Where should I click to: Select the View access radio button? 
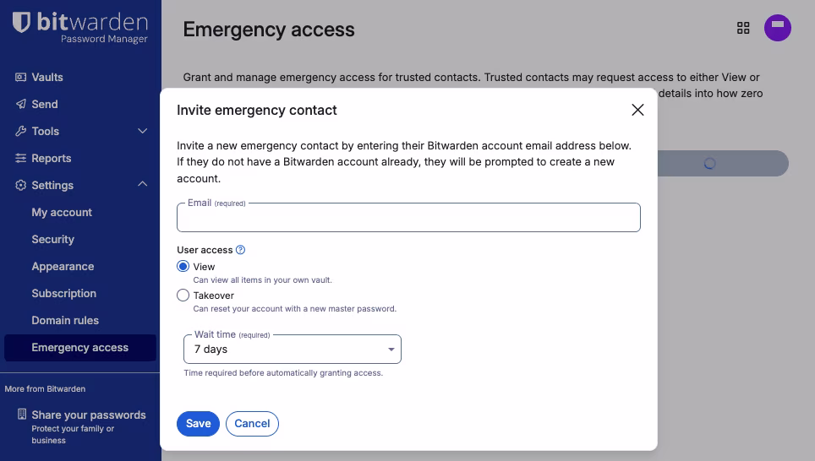(183, 267)
